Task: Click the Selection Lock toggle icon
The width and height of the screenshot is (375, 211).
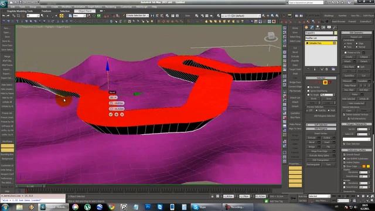Action: [212, 196]
